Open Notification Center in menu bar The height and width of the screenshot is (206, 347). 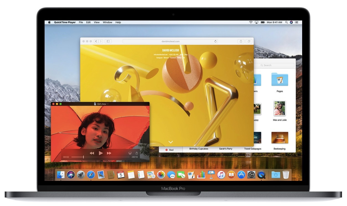click(297, 22)
